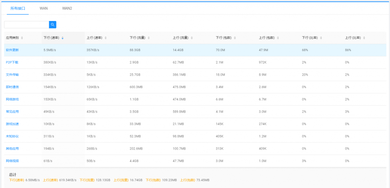Open the WAN2 tab

(x=67, y=8)
